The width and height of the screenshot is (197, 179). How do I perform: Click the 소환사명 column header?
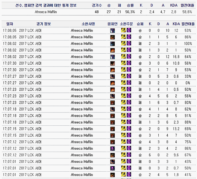click(88, 24)
